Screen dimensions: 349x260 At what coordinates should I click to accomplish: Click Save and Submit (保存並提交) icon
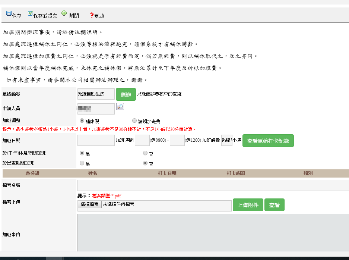tap(31, 14)
